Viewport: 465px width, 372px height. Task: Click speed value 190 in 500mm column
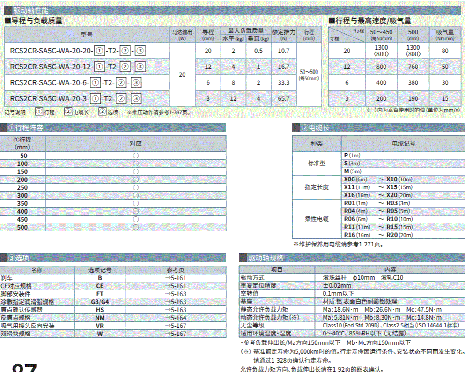(413, 98)
